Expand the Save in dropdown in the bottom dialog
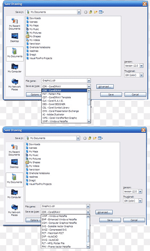The height and width of the screenshot is (251, 150). (78, 138)
